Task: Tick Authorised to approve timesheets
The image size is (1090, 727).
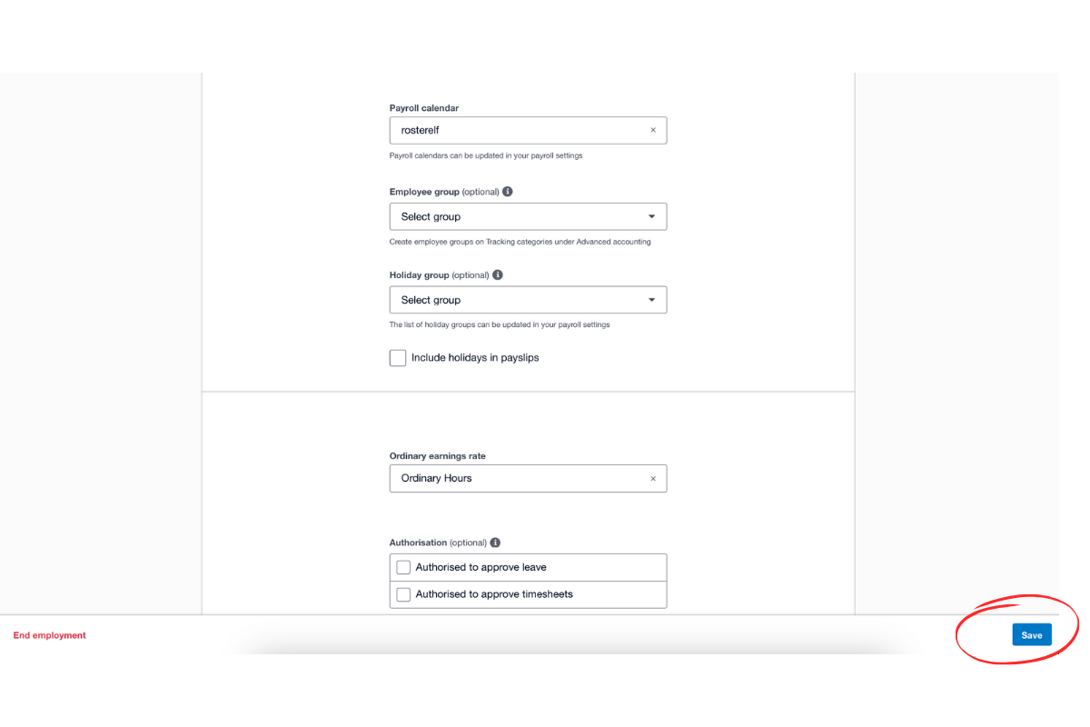Action: click(403, 594)
